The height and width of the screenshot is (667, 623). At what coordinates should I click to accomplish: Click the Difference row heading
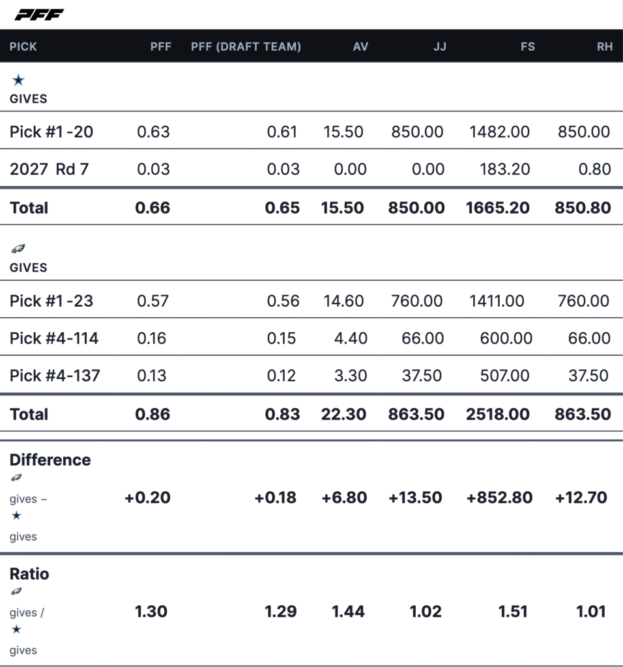pos(50,460)
